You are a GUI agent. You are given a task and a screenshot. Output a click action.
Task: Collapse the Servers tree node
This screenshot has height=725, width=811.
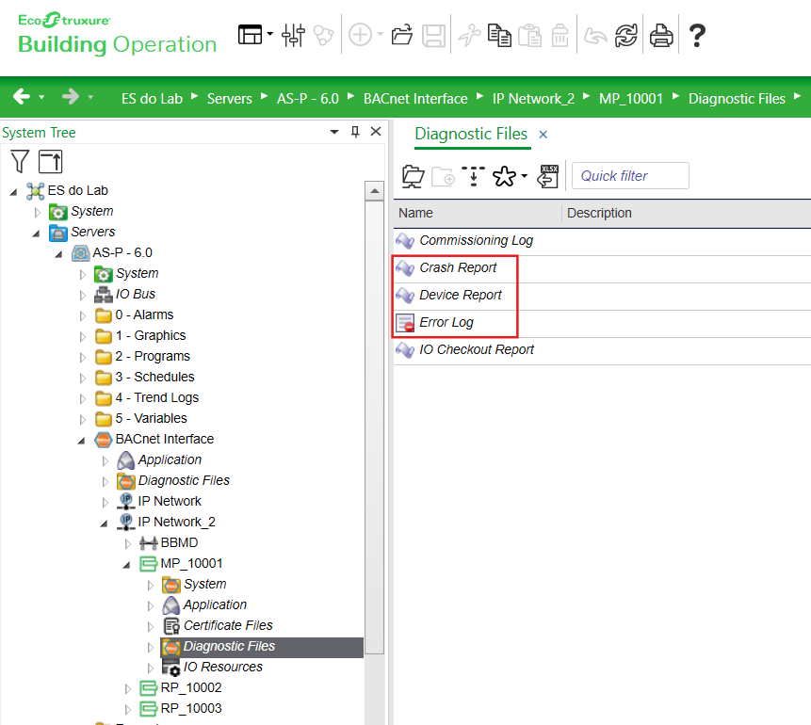coord(36,234)
